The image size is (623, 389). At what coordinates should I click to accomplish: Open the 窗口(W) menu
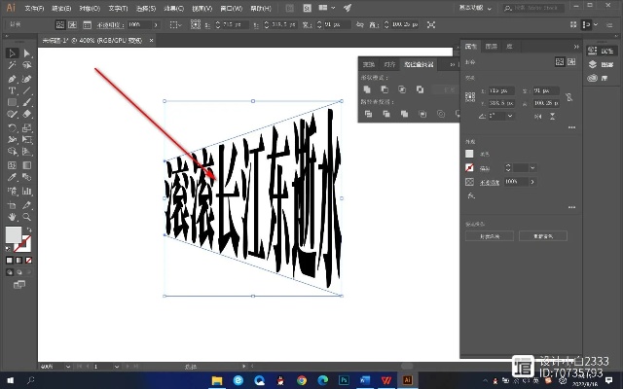[232, 9]
